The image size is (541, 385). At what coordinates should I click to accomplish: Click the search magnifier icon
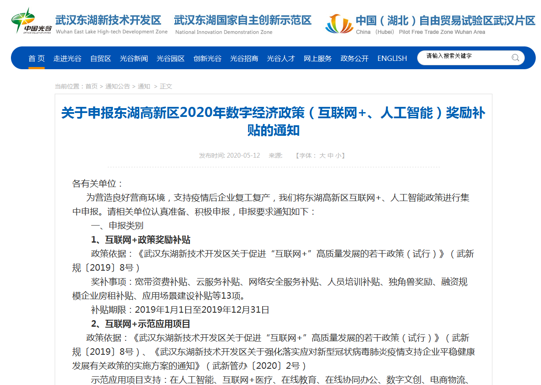515,57
